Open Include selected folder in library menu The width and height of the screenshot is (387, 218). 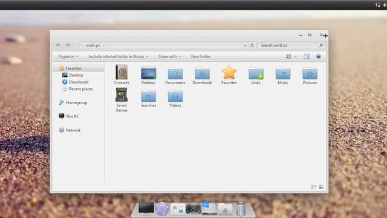point(119,56)
